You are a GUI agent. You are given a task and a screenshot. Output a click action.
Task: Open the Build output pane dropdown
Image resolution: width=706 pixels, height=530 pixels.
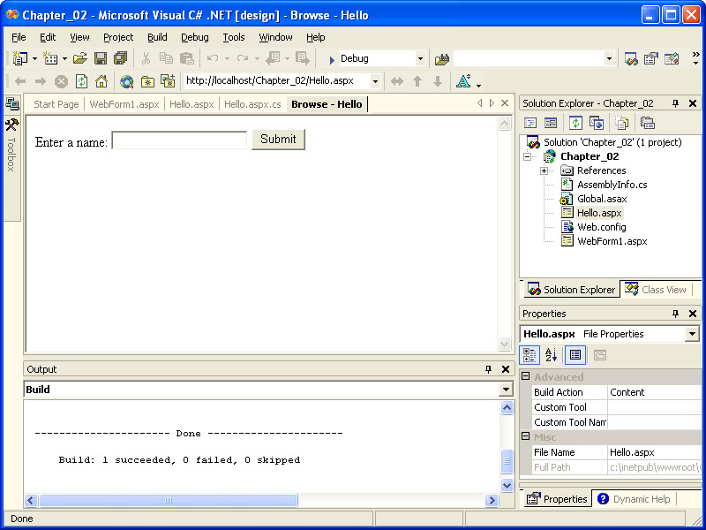click(x=506, y=390)
